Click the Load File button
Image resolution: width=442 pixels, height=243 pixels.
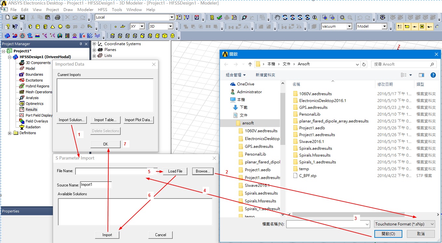[175, 171]
